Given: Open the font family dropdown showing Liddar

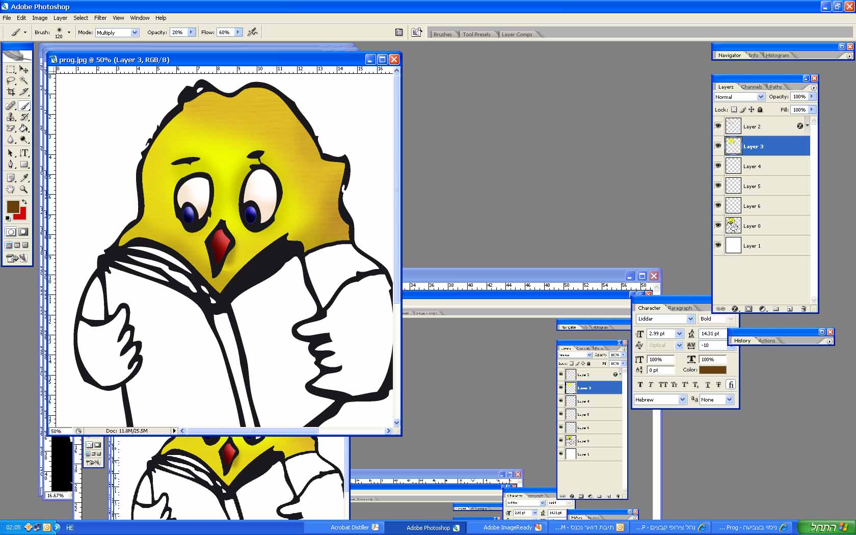Looking at the screenshot, I should click(x=665, y=319).
